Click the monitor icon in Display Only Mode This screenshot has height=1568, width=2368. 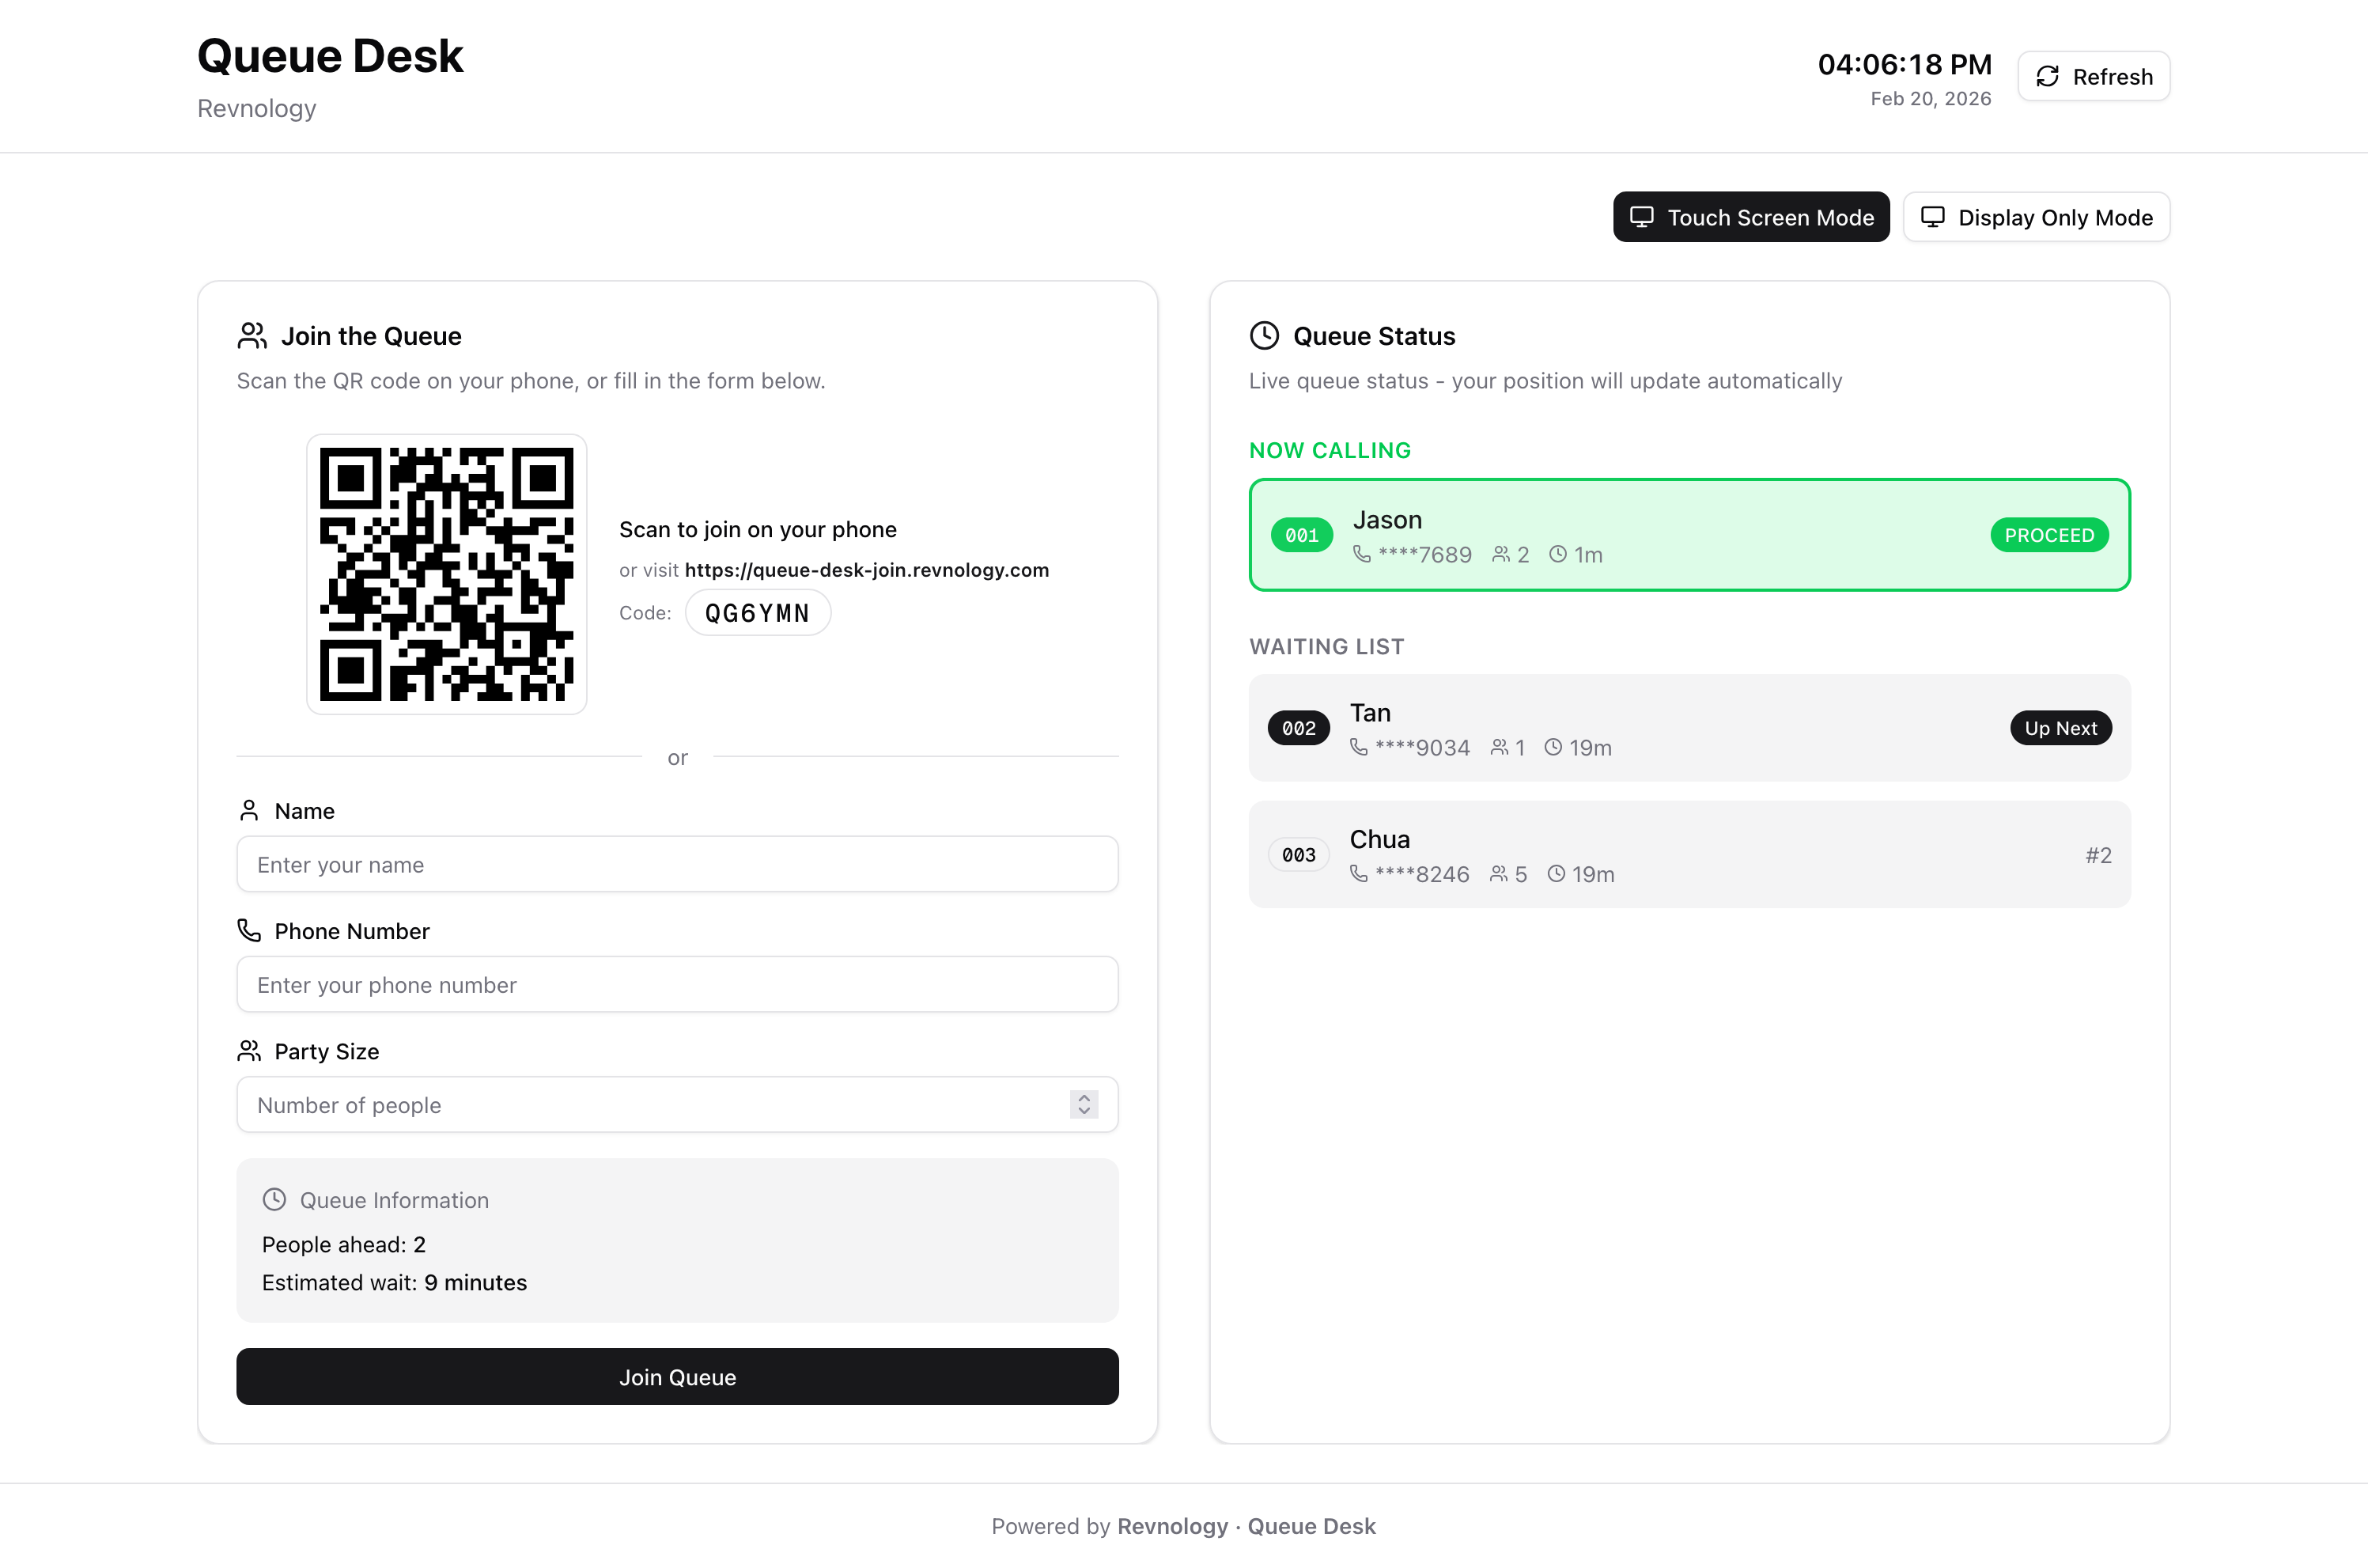pos(1932,217)
